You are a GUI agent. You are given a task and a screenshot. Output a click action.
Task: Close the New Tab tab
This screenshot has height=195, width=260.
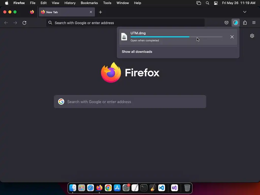(x=91, y=12)
